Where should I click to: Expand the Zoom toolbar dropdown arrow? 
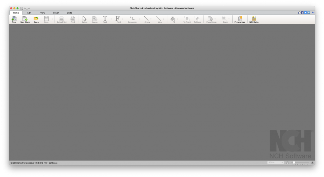tap(229, 19)
